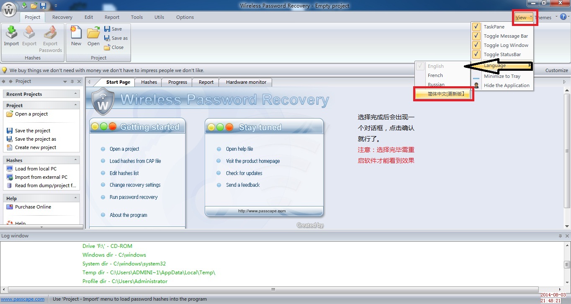The height and width of the screenshot is (304, 571).
Task: Close the Project task pane
Action: pos(79,82)
